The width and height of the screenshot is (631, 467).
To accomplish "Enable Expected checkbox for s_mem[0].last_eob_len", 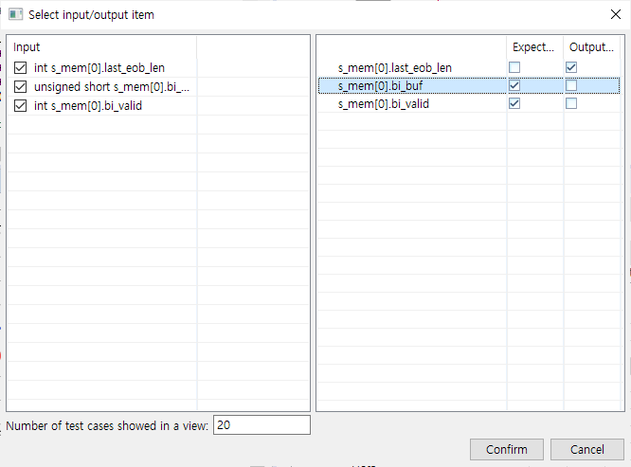I will point(514,67).
